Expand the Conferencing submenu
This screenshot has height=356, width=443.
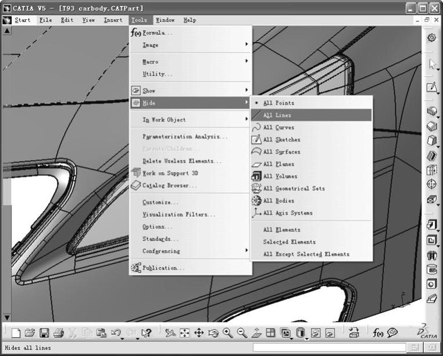[191, 251]
